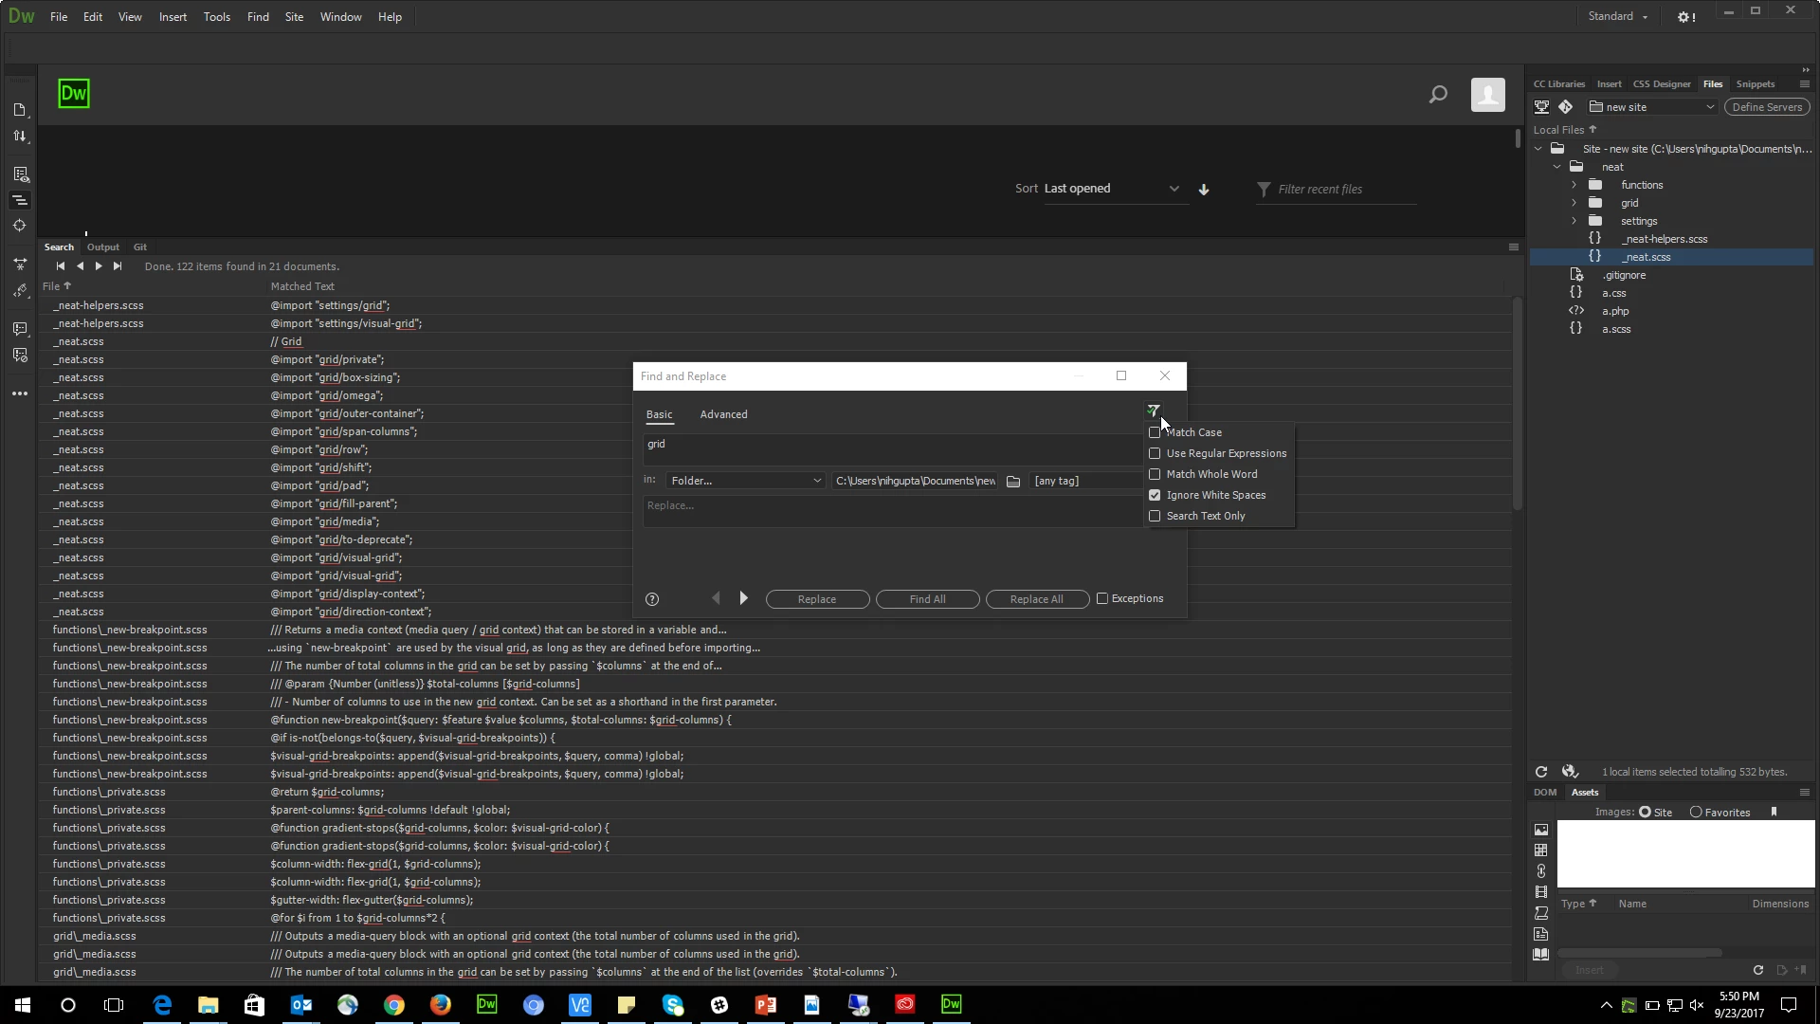The height and width of the screenshot is (1024, 1820).
Task: Open the Site menu
Action: [x=294, y=17]
